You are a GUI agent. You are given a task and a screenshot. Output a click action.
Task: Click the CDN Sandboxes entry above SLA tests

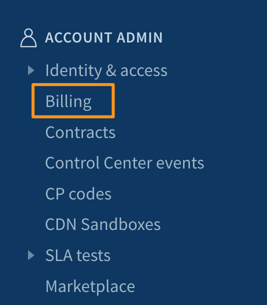[103, 224]
